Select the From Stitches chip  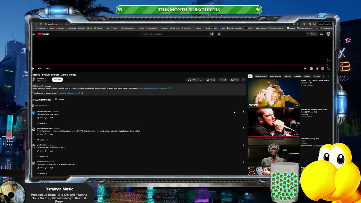pos(276,76)
